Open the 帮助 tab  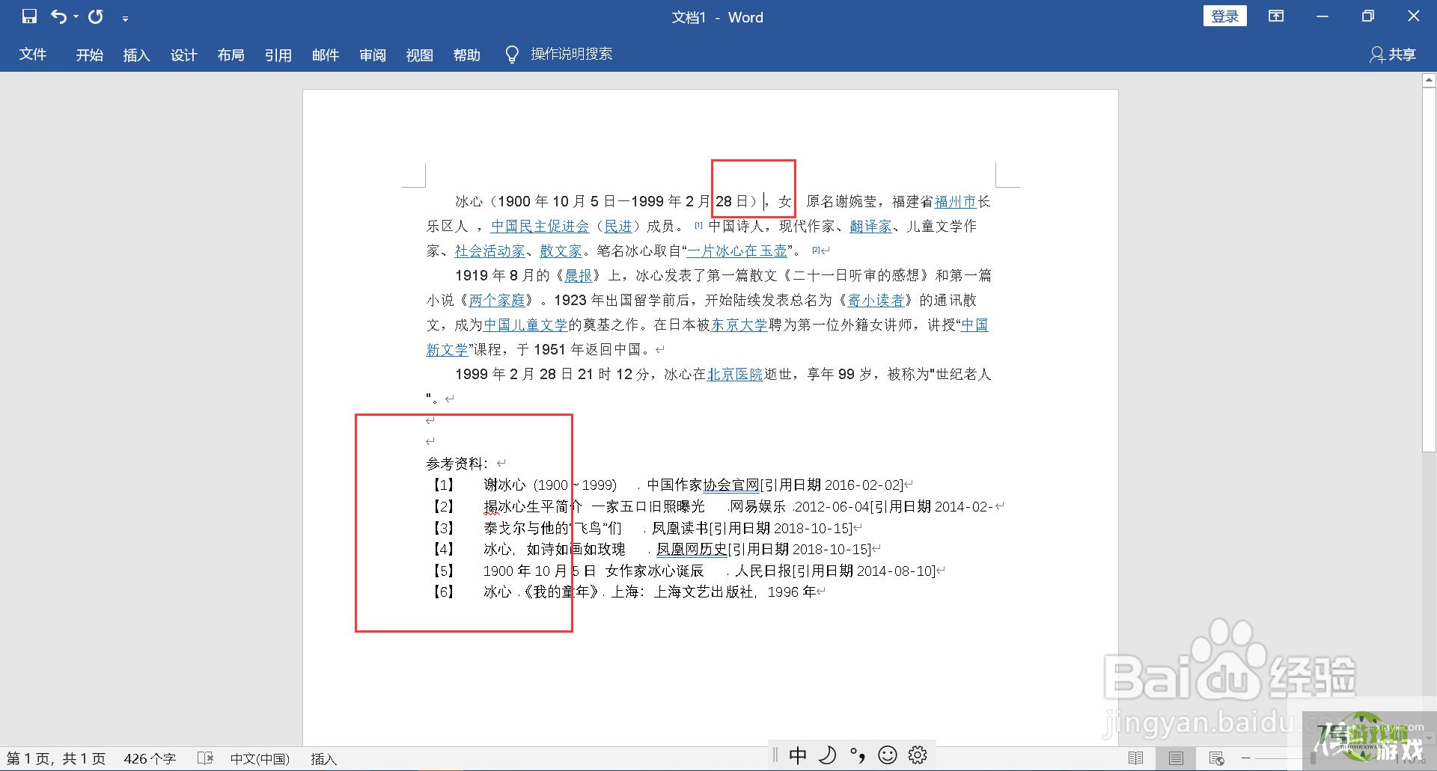coord(466,55)
